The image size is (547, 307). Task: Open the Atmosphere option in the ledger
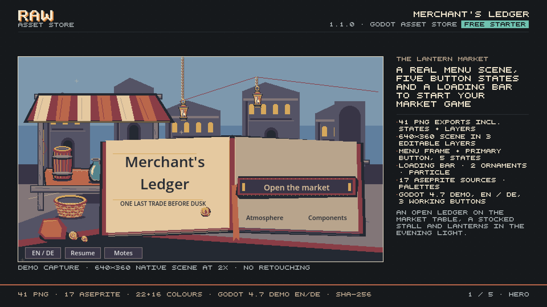[265, 218]
